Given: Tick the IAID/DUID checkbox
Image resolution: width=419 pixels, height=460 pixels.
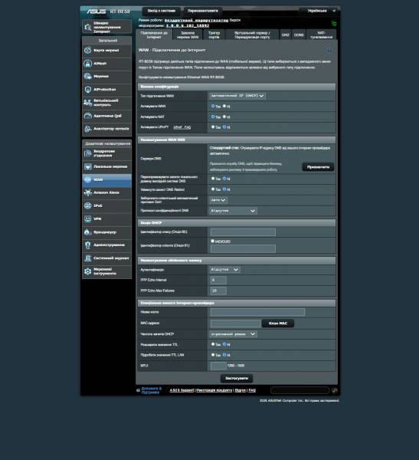Looking at the screenshot, I should 213,241.
